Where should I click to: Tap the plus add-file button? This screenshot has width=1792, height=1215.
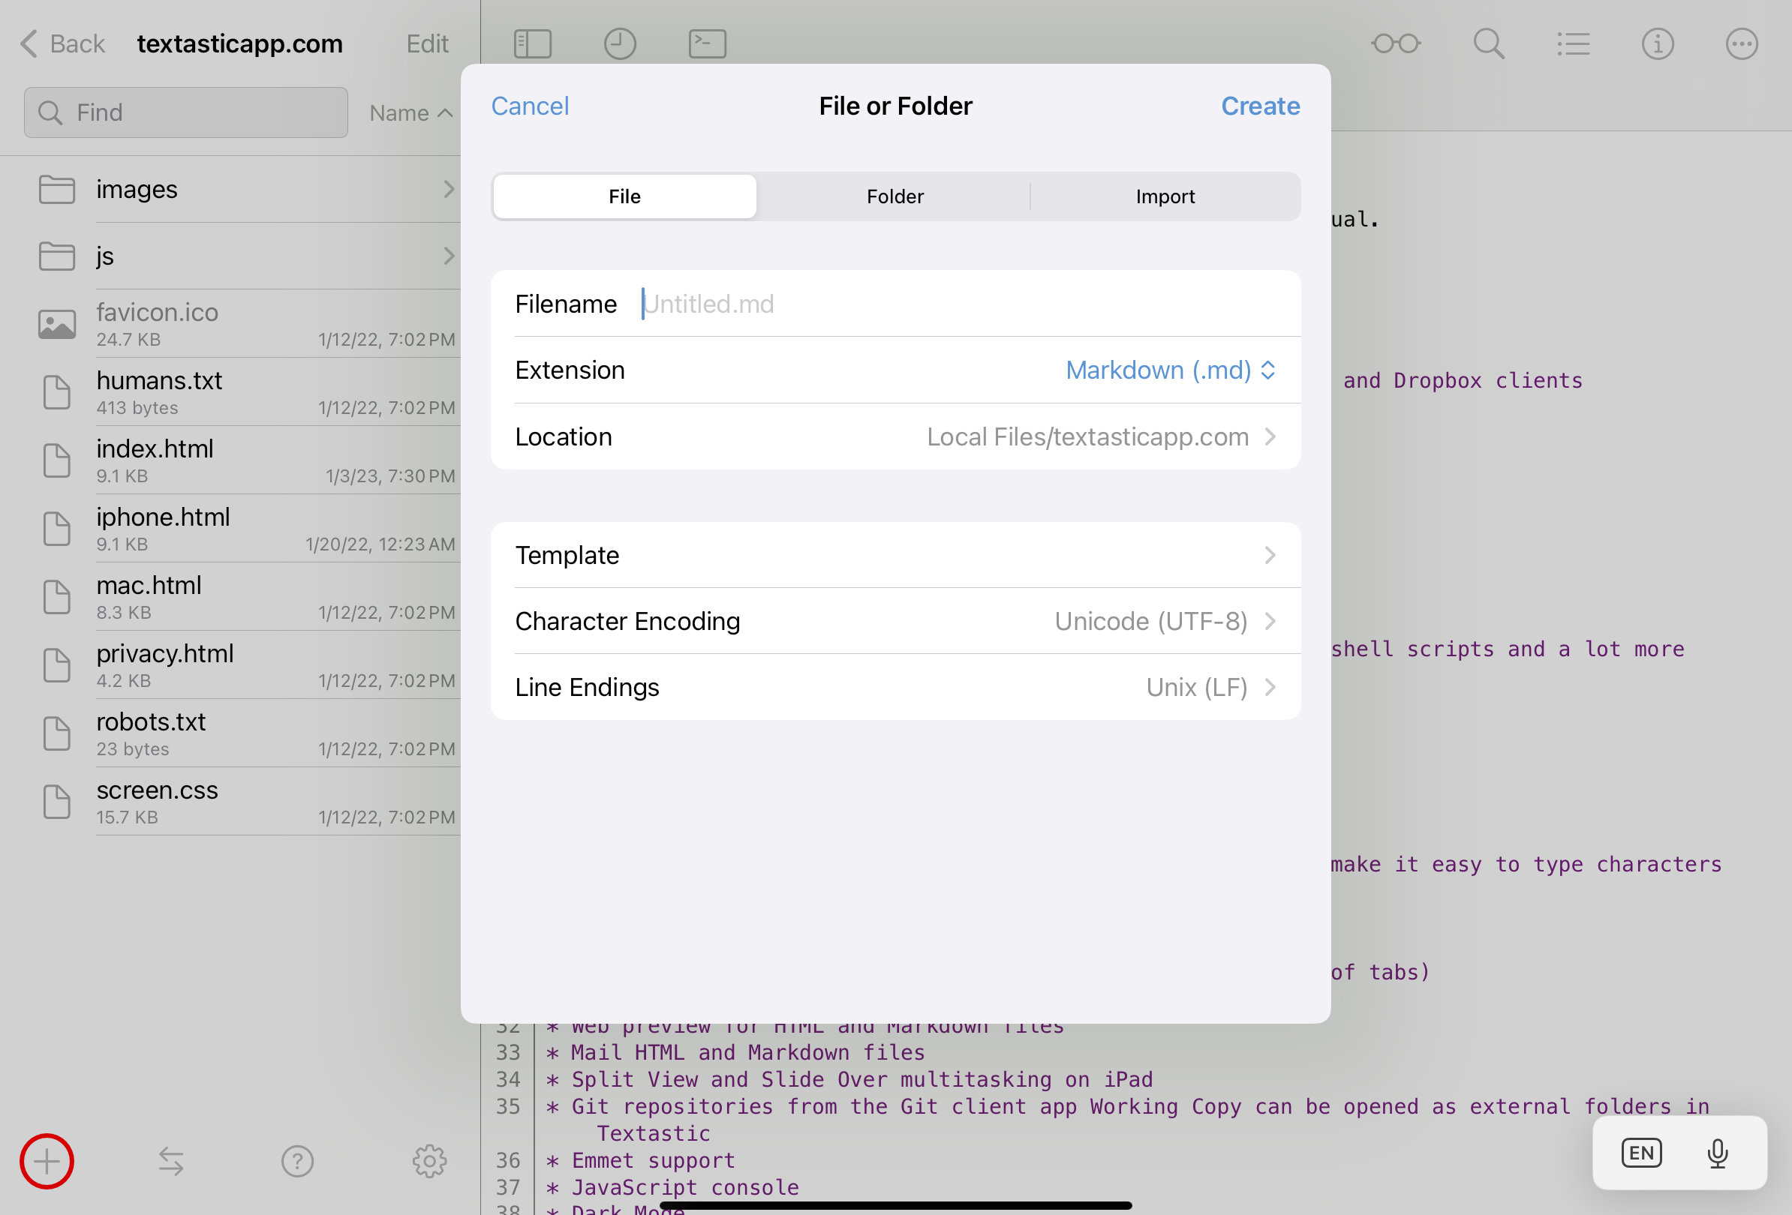coord(47,1160)
